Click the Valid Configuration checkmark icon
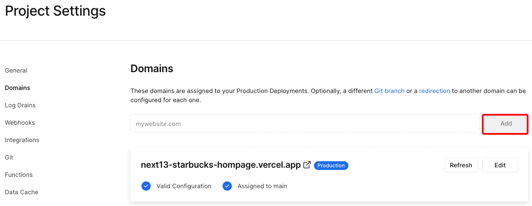Screen dimensions: 532x206 coord(146,186)
